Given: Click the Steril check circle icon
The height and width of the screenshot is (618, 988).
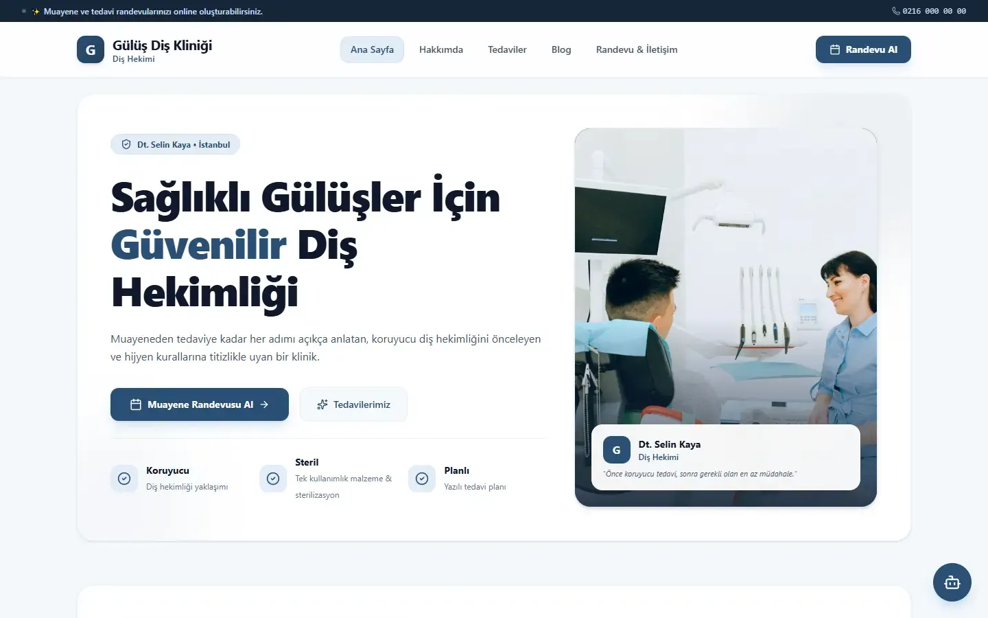Looking at the screenshot, I should [x=273, y=479].
